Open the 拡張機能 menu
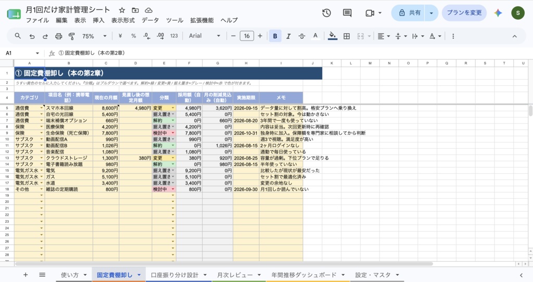This screenshot has height=282, width=533. [x=202, y=20]
